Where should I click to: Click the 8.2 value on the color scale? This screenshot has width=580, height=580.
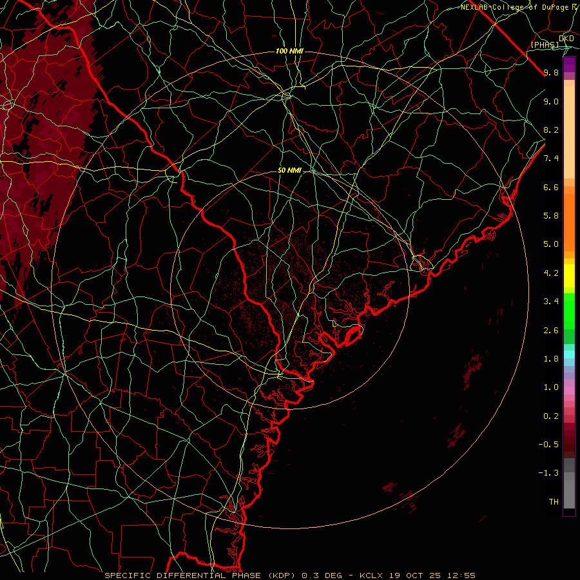[551, 130]
